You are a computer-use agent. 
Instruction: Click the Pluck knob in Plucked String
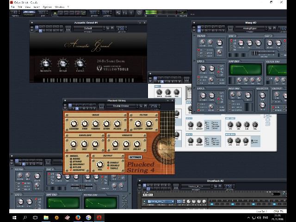117,123
